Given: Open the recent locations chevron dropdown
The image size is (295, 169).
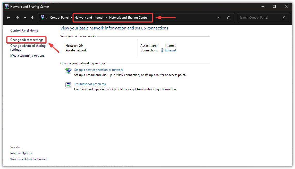Looking at the screenshot, I should tap(25, 18).
